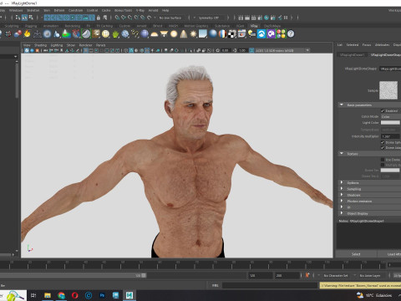Expand the Photon emission section
This screenshot has width=401, height=301.
(x=342, y=201)
